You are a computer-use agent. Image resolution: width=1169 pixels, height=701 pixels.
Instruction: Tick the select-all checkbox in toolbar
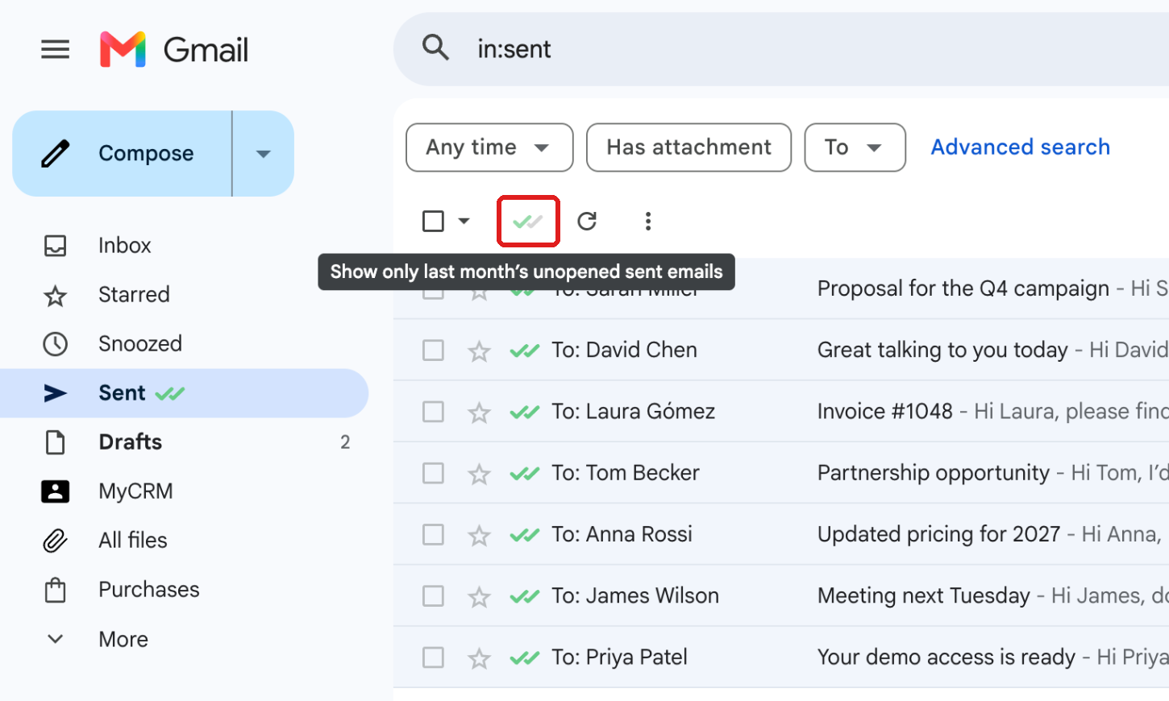point(433,221)
